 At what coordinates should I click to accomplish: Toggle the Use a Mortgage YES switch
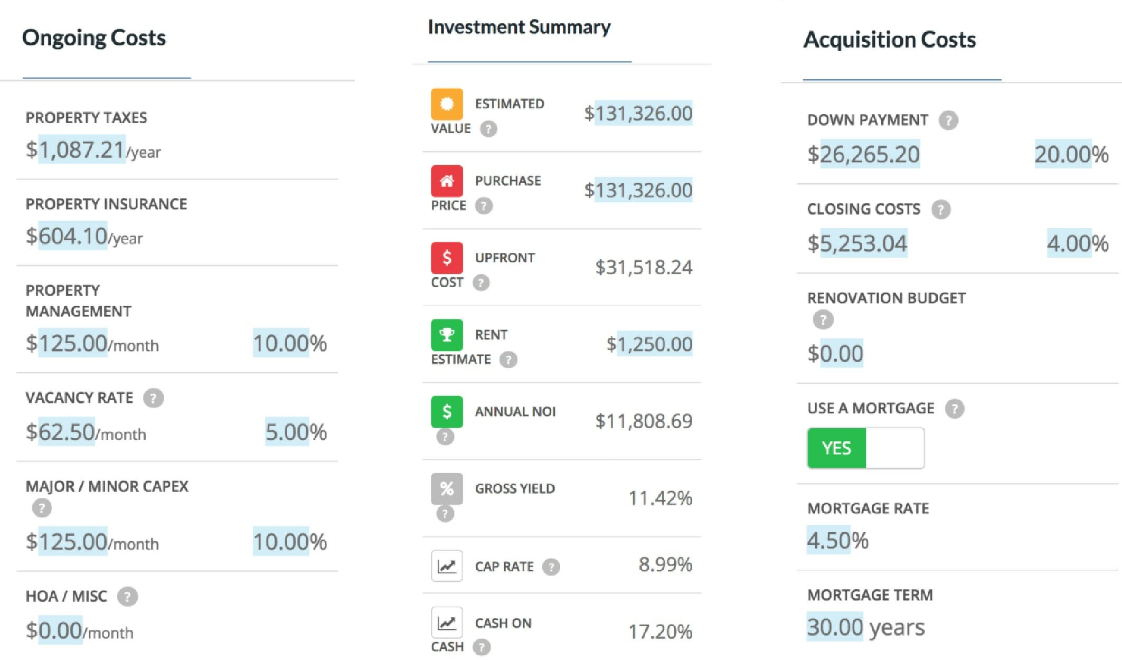(866, 448)
